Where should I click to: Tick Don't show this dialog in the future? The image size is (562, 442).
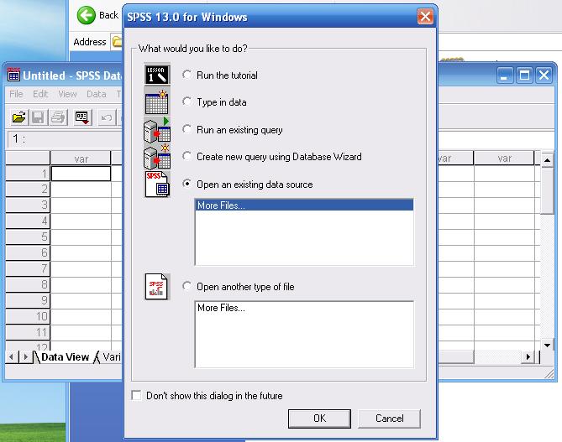137,396
